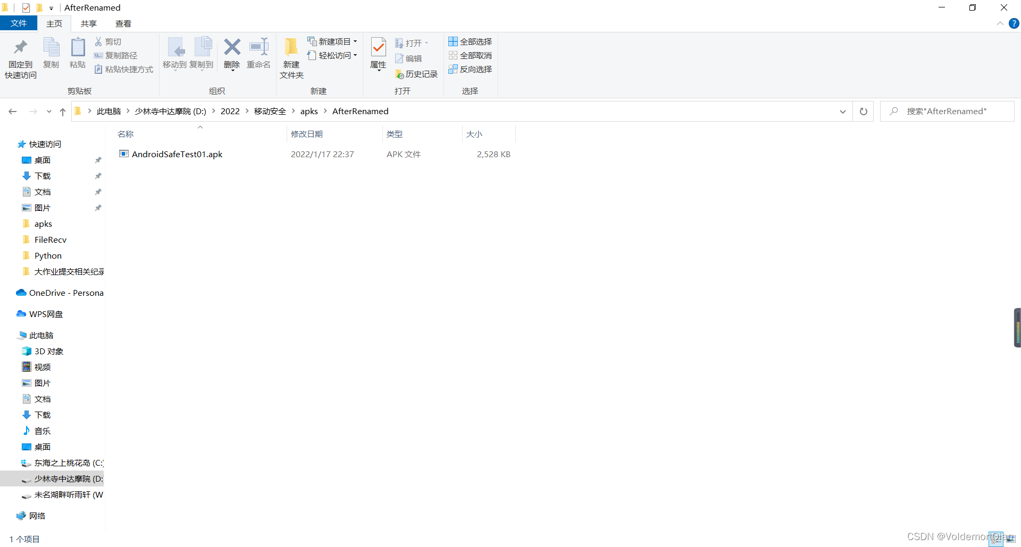Open the 复制到 copy-to command
Screen dimensions: 1021x547
[x=202, y=53]
